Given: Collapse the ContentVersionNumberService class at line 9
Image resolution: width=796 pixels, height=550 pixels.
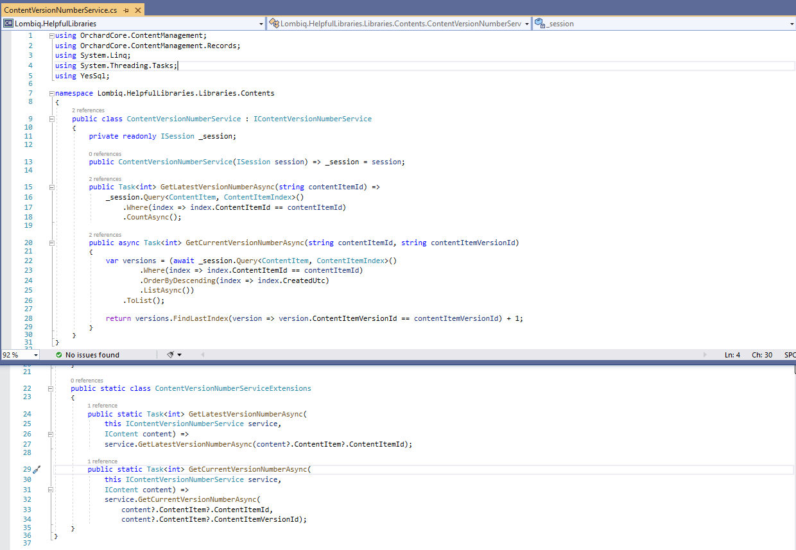Looking at the screenshot, I should pos(51,119).
